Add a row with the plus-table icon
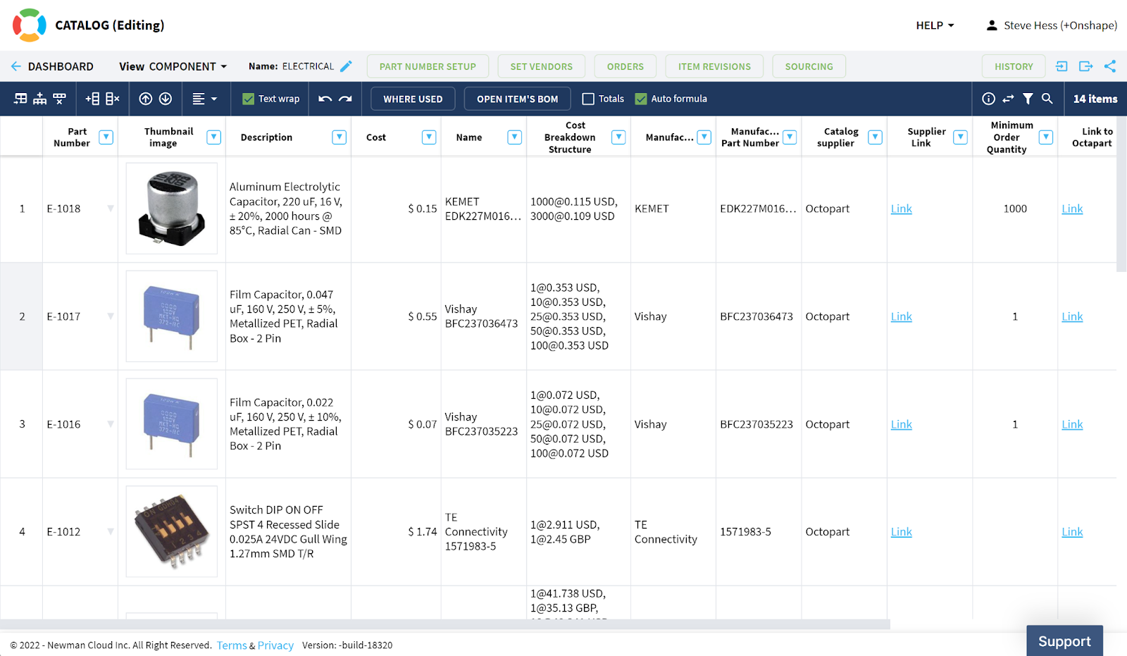The width and height of the screenshot is (1127, 656). (92, 99)
